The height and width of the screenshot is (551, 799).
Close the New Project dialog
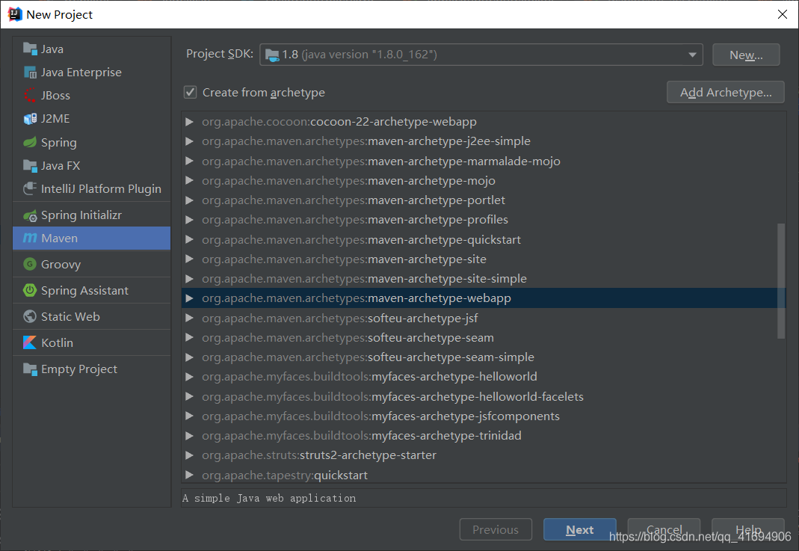783,14
